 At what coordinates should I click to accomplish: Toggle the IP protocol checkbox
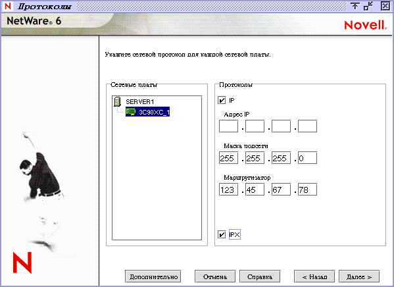pos(222,100)
